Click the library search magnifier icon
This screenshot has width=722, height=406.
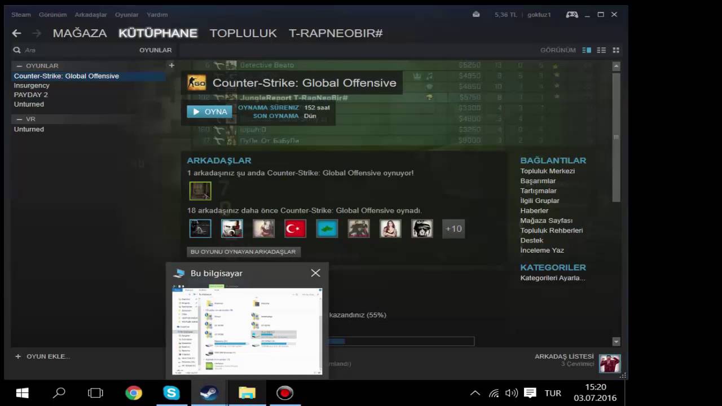[x=17, y=50]
